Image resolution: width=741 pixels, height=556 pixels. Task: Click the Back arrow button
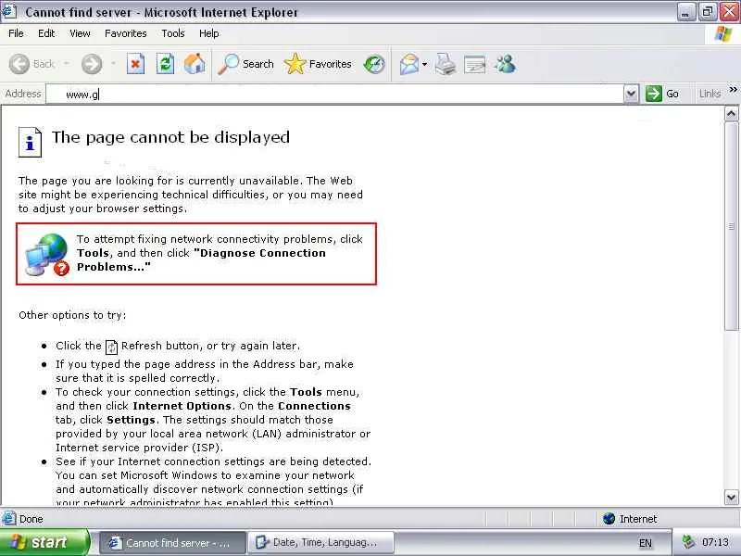19,64
